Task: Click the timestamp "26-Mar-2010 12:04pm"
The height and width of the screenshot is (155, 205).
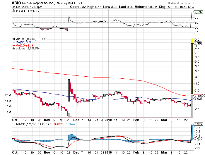Action: pos(27,7)
